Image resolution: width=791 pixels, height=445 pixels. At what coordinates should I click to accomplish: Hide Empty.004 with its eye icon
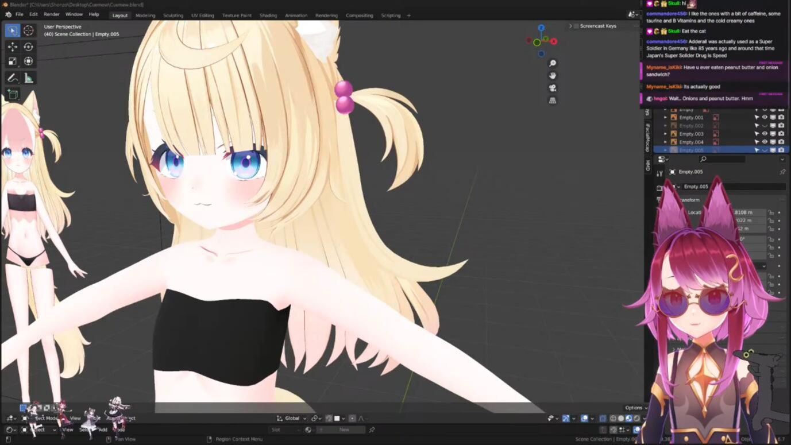pos(765,142)
